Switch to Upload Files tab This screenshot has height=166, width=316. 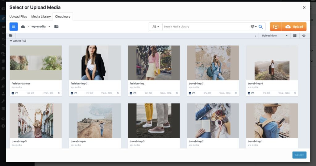18,17
